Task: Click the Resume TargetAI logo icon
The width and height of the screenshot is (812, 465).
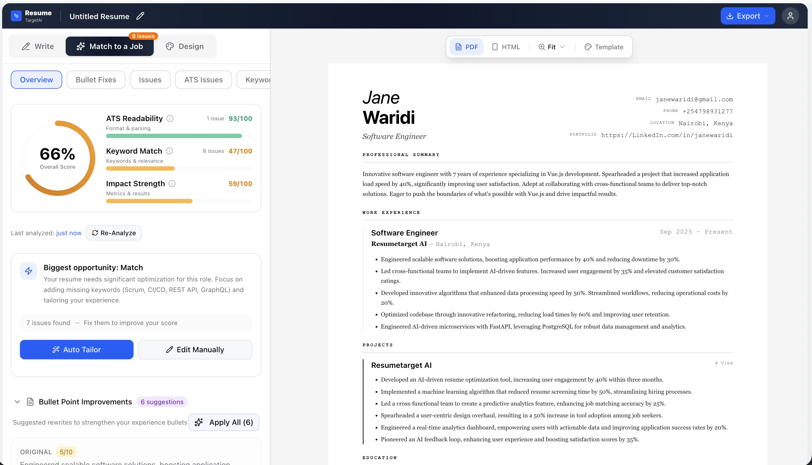Action: [16, 16]
